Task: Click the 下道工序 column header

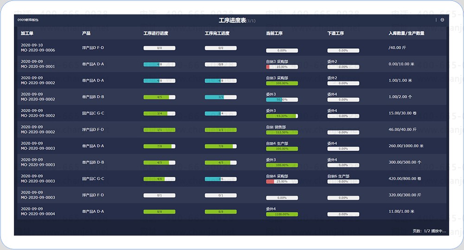Action: [335, 33]
